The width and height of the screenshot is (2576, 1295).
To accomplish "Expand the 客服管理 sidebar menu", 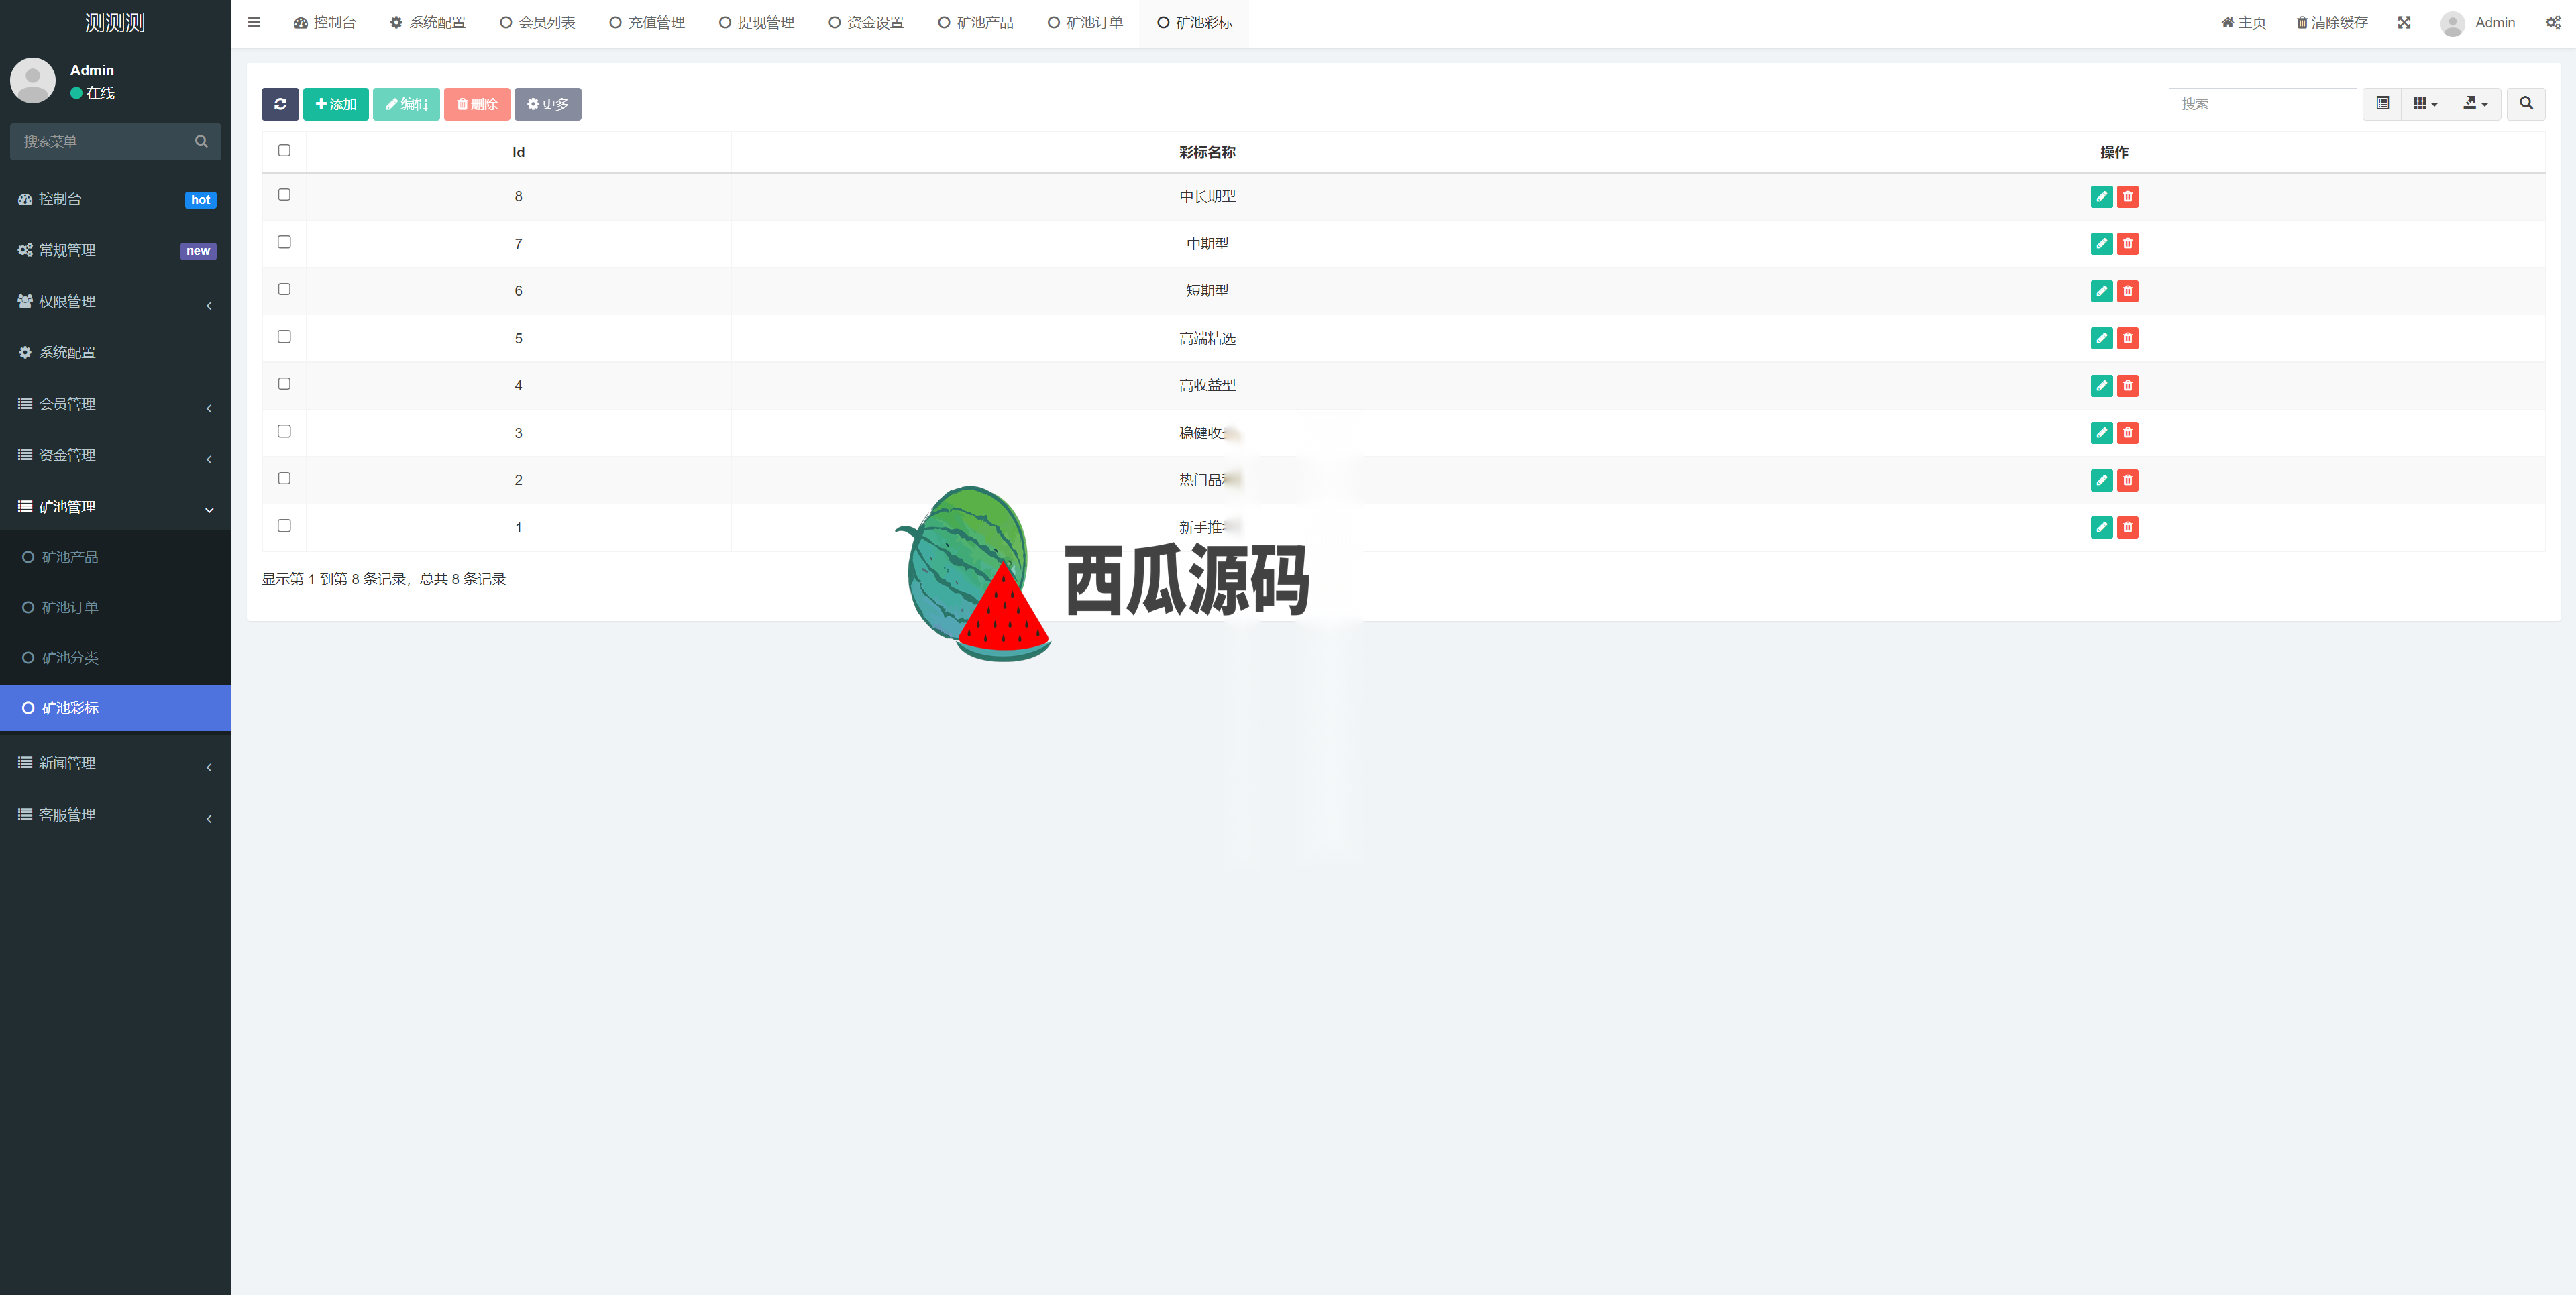I will click(x=115, y=815).
